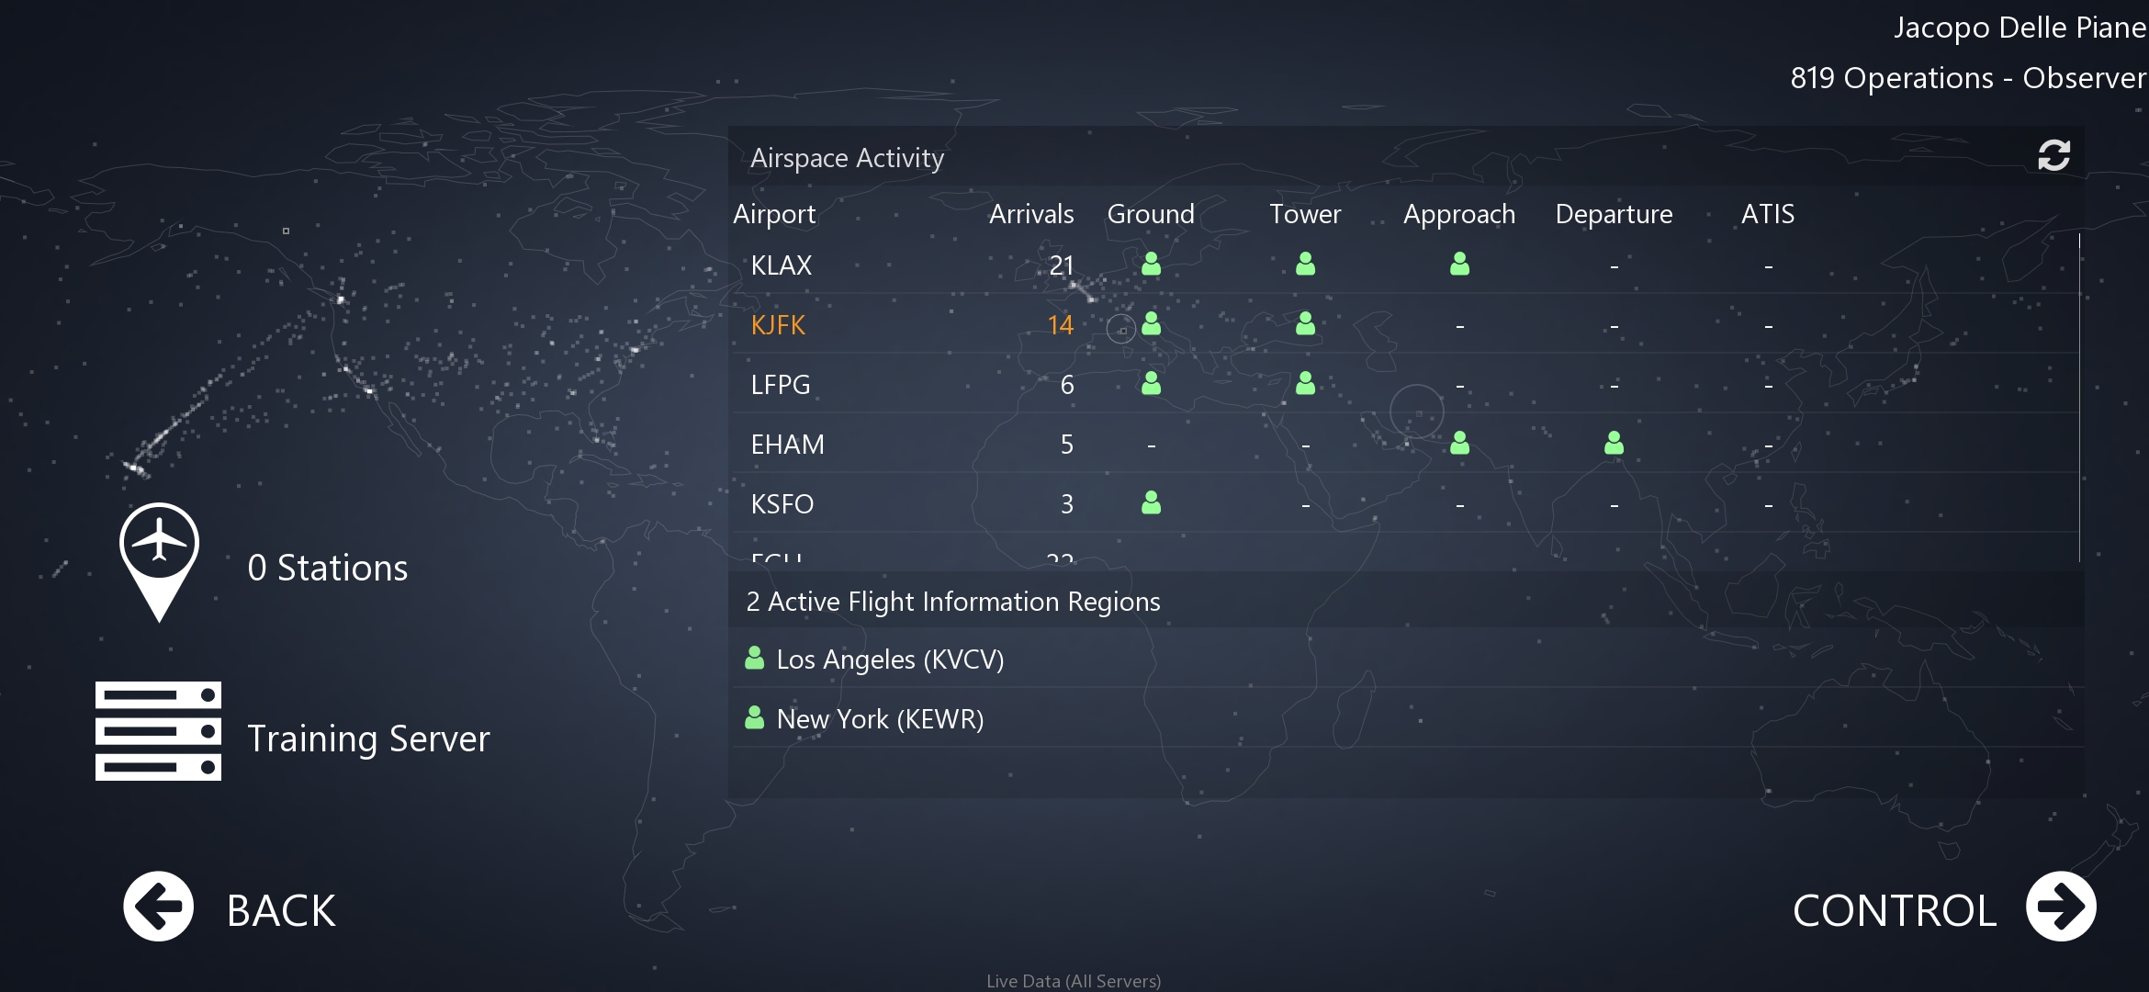The width and height of the screenshot is (2149, 992).
Task: Click the KLAX Tower controller icon
Action: pyautogui.click(x=1305, y=265)
